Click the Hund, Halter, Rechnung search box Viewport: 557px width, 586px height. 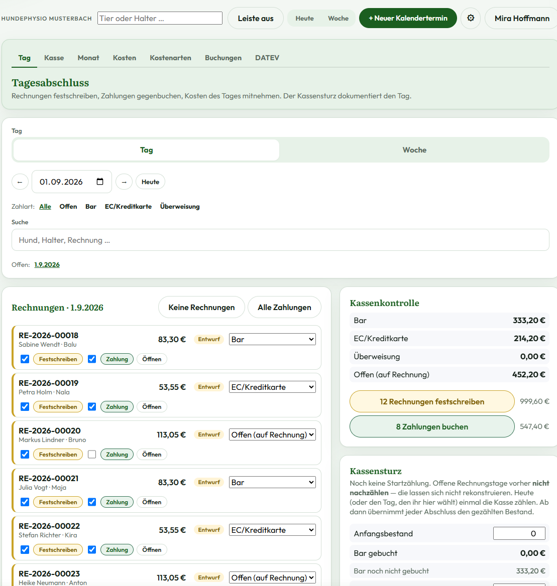tap(280, 240)
